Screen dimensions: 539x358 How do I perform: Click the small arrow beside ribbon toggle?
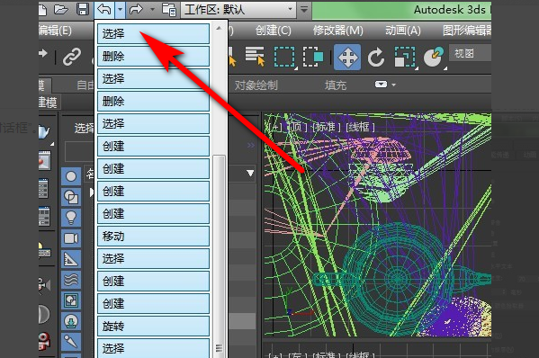[x=393, y=85]
